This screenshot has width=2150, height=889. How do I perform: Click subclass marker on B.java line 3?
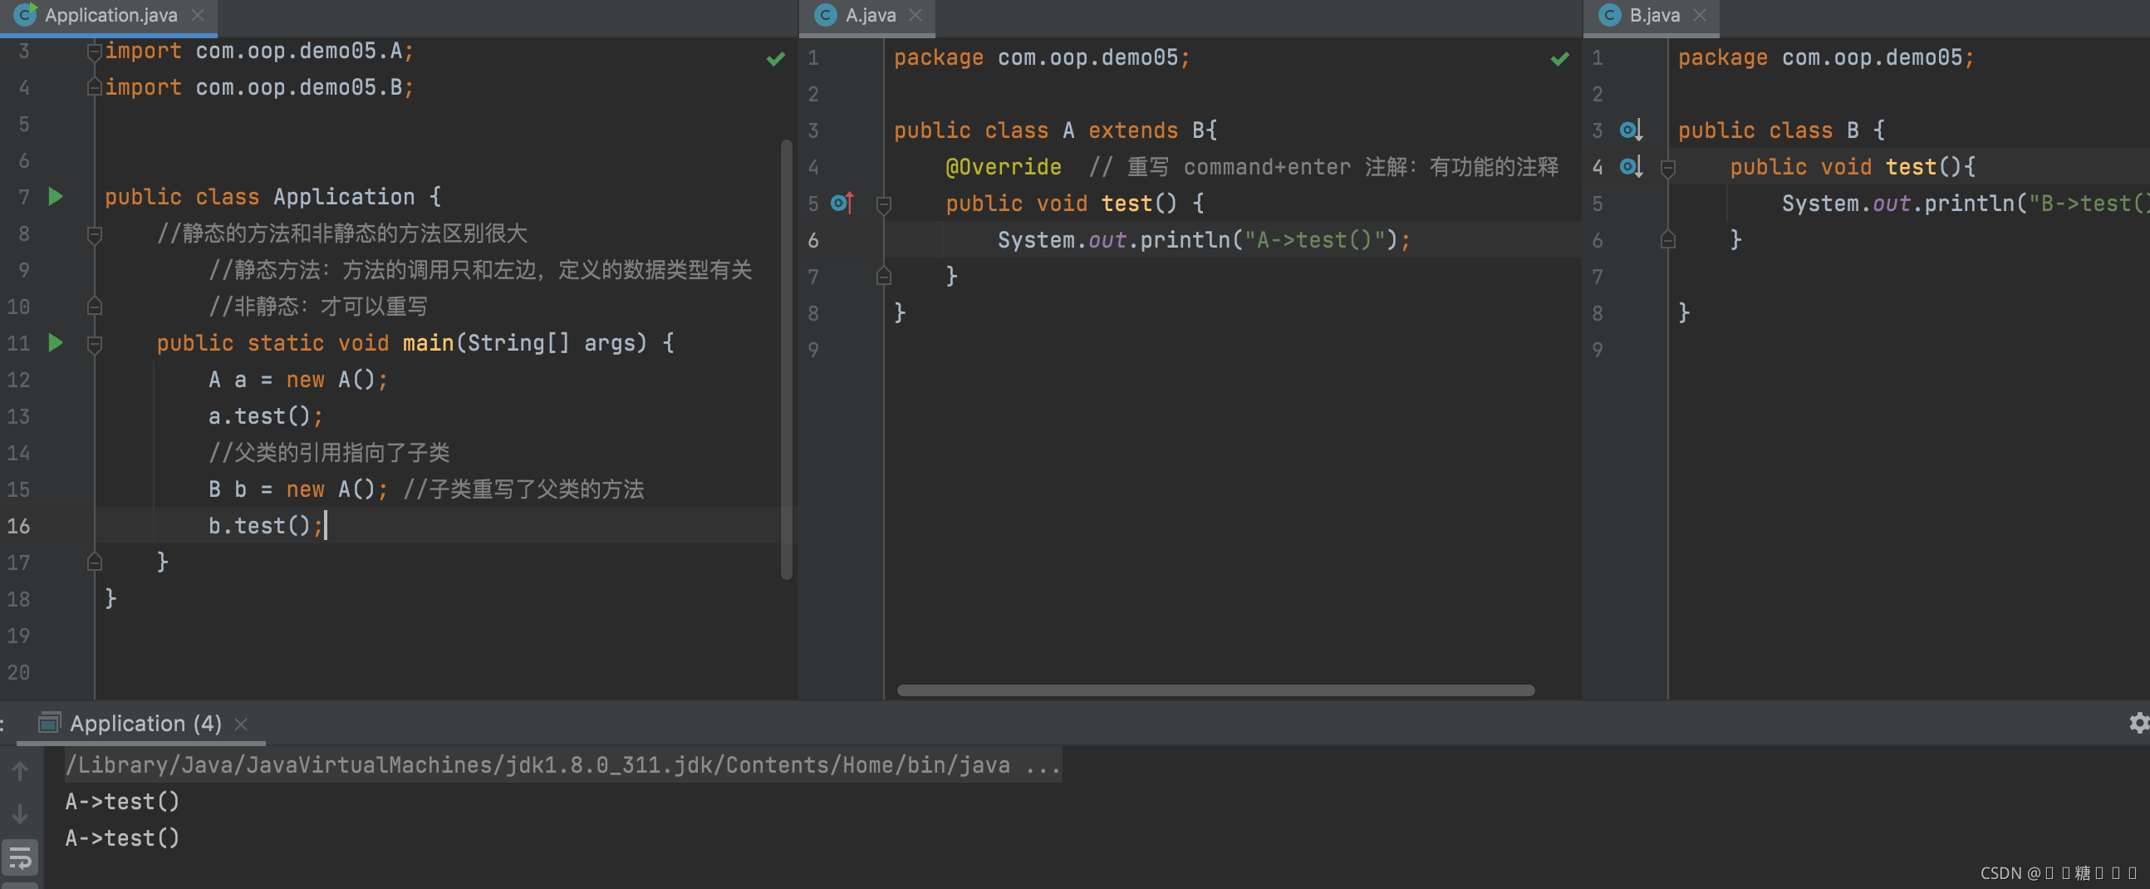(1631, 130)
